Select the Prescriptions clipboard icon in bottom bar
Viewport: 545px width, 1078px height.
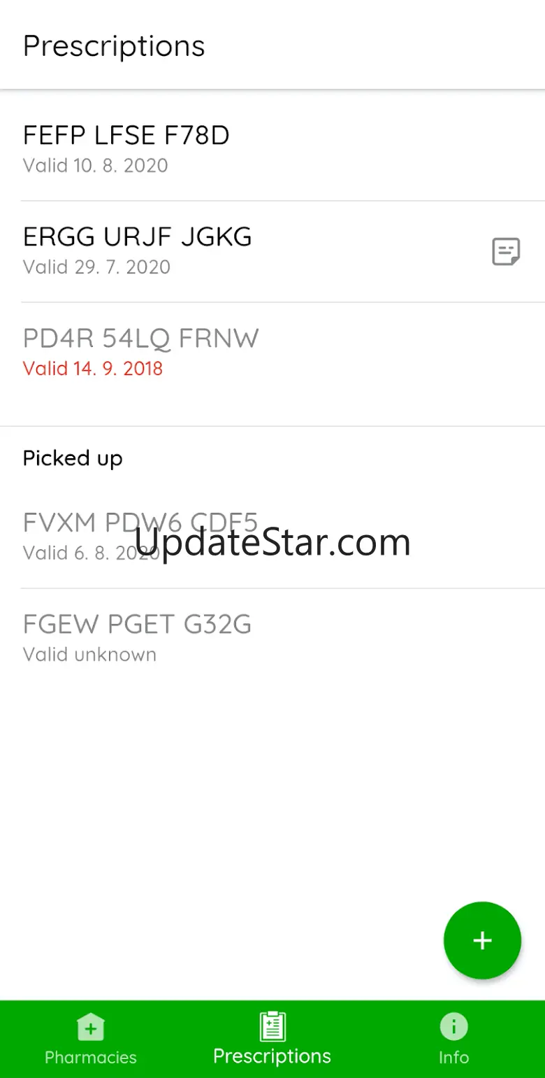pyautogui.click(x=272, y=1026)
